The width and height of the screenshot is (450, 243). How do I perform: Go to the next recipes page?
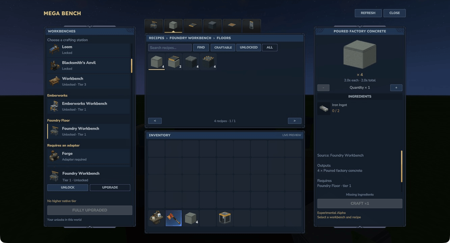pyautogui.click(x=295, y=121)
